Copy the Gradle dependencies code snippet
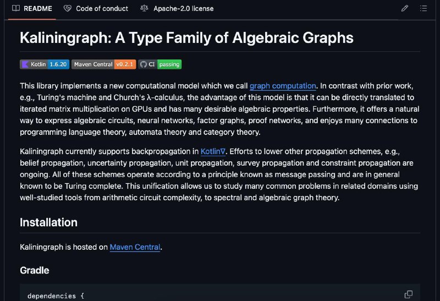Screen dimensions: 440x301 [x=408, y=294]
